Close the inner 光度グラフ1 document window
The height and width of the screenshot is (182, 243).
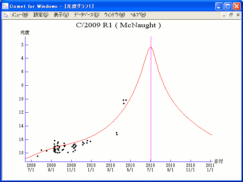[x=237, y=15]
